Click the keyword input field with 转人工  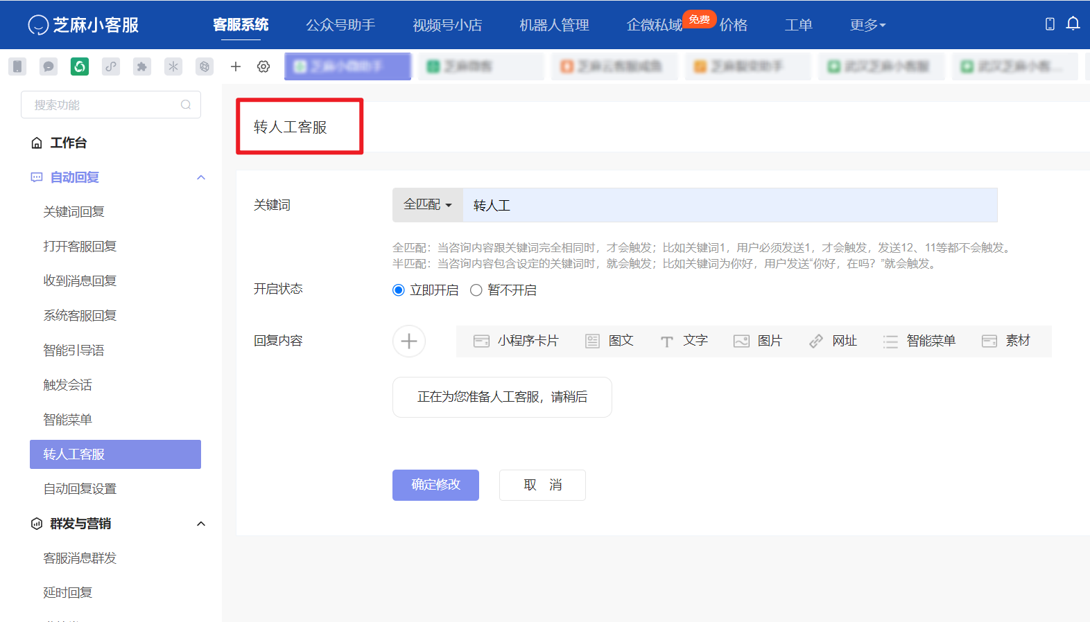730,205
